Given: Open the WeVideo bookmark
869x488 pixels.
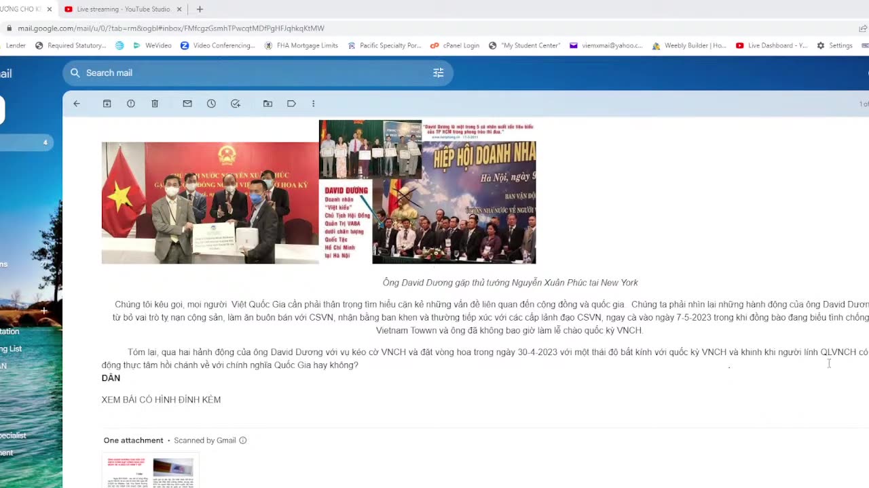Looking at the screenshot, I should tap(152, 45).
